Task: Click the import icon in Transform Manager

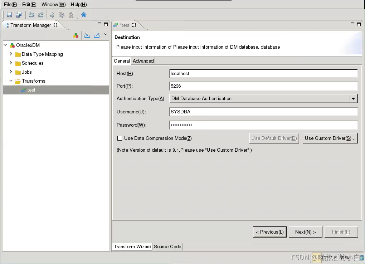Action: tap(87, 36)
